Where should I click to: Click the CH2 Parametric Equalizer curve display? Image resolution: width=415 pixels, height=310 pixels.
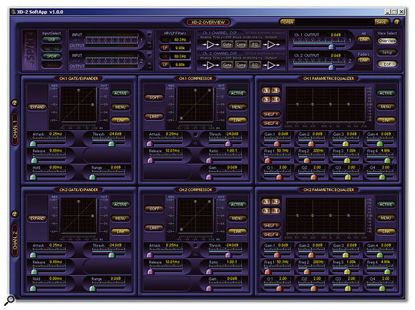[x=325, y=216]
